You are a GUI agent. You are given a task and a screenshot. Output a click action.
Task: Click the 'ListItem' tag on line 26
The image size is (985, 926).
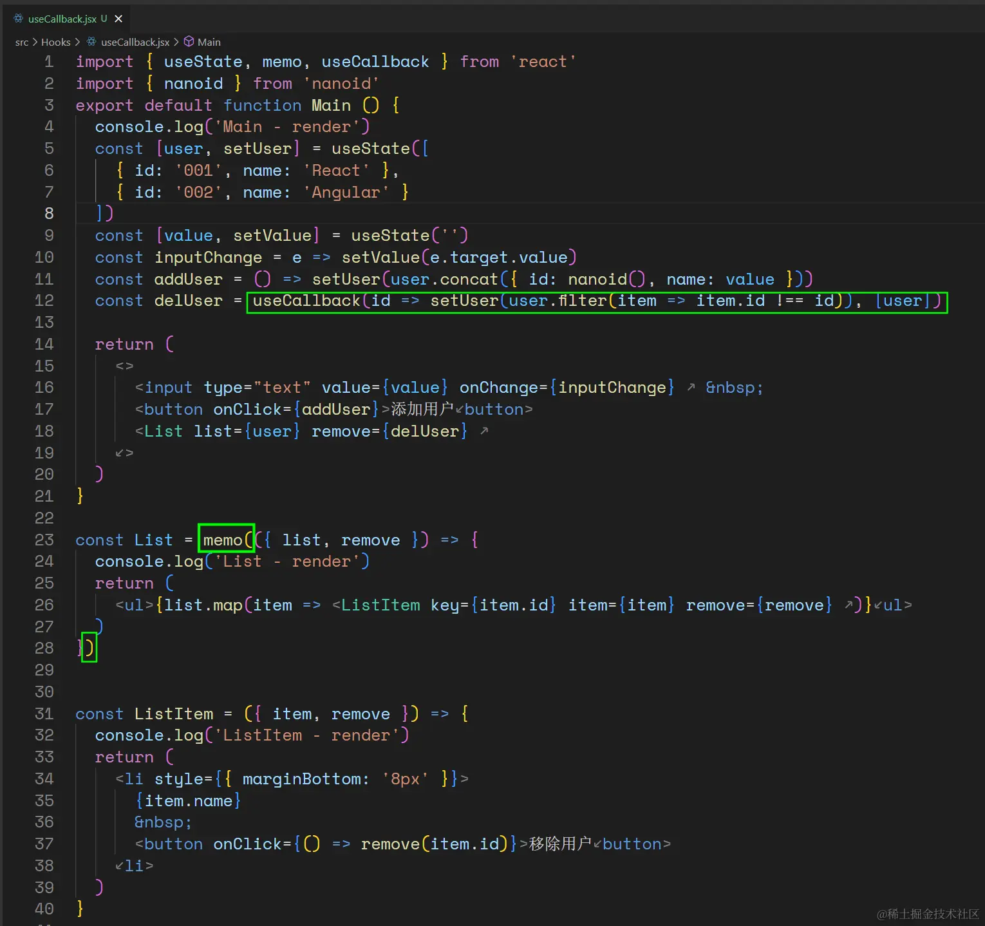pyautogui.click(x=380, y=605)
